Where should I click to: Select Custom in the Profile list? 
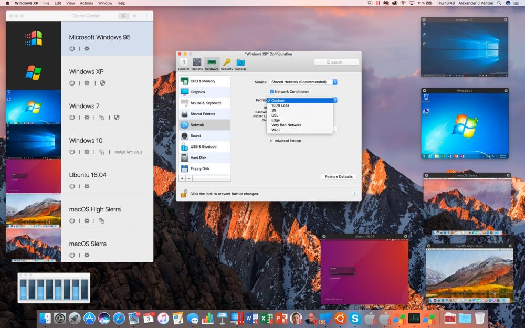(x=300, y=100)
